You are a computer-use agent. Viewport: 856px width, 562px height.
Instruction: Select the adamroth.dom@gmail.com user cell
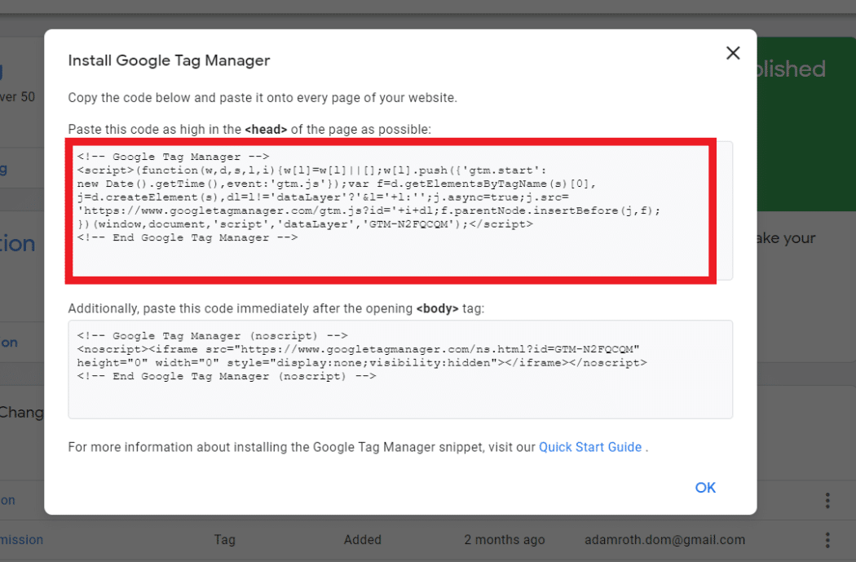click(664, 540)
